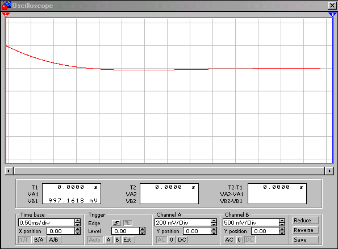Click the Reduce button
338x249 pixels.
[x=305, y=221]
